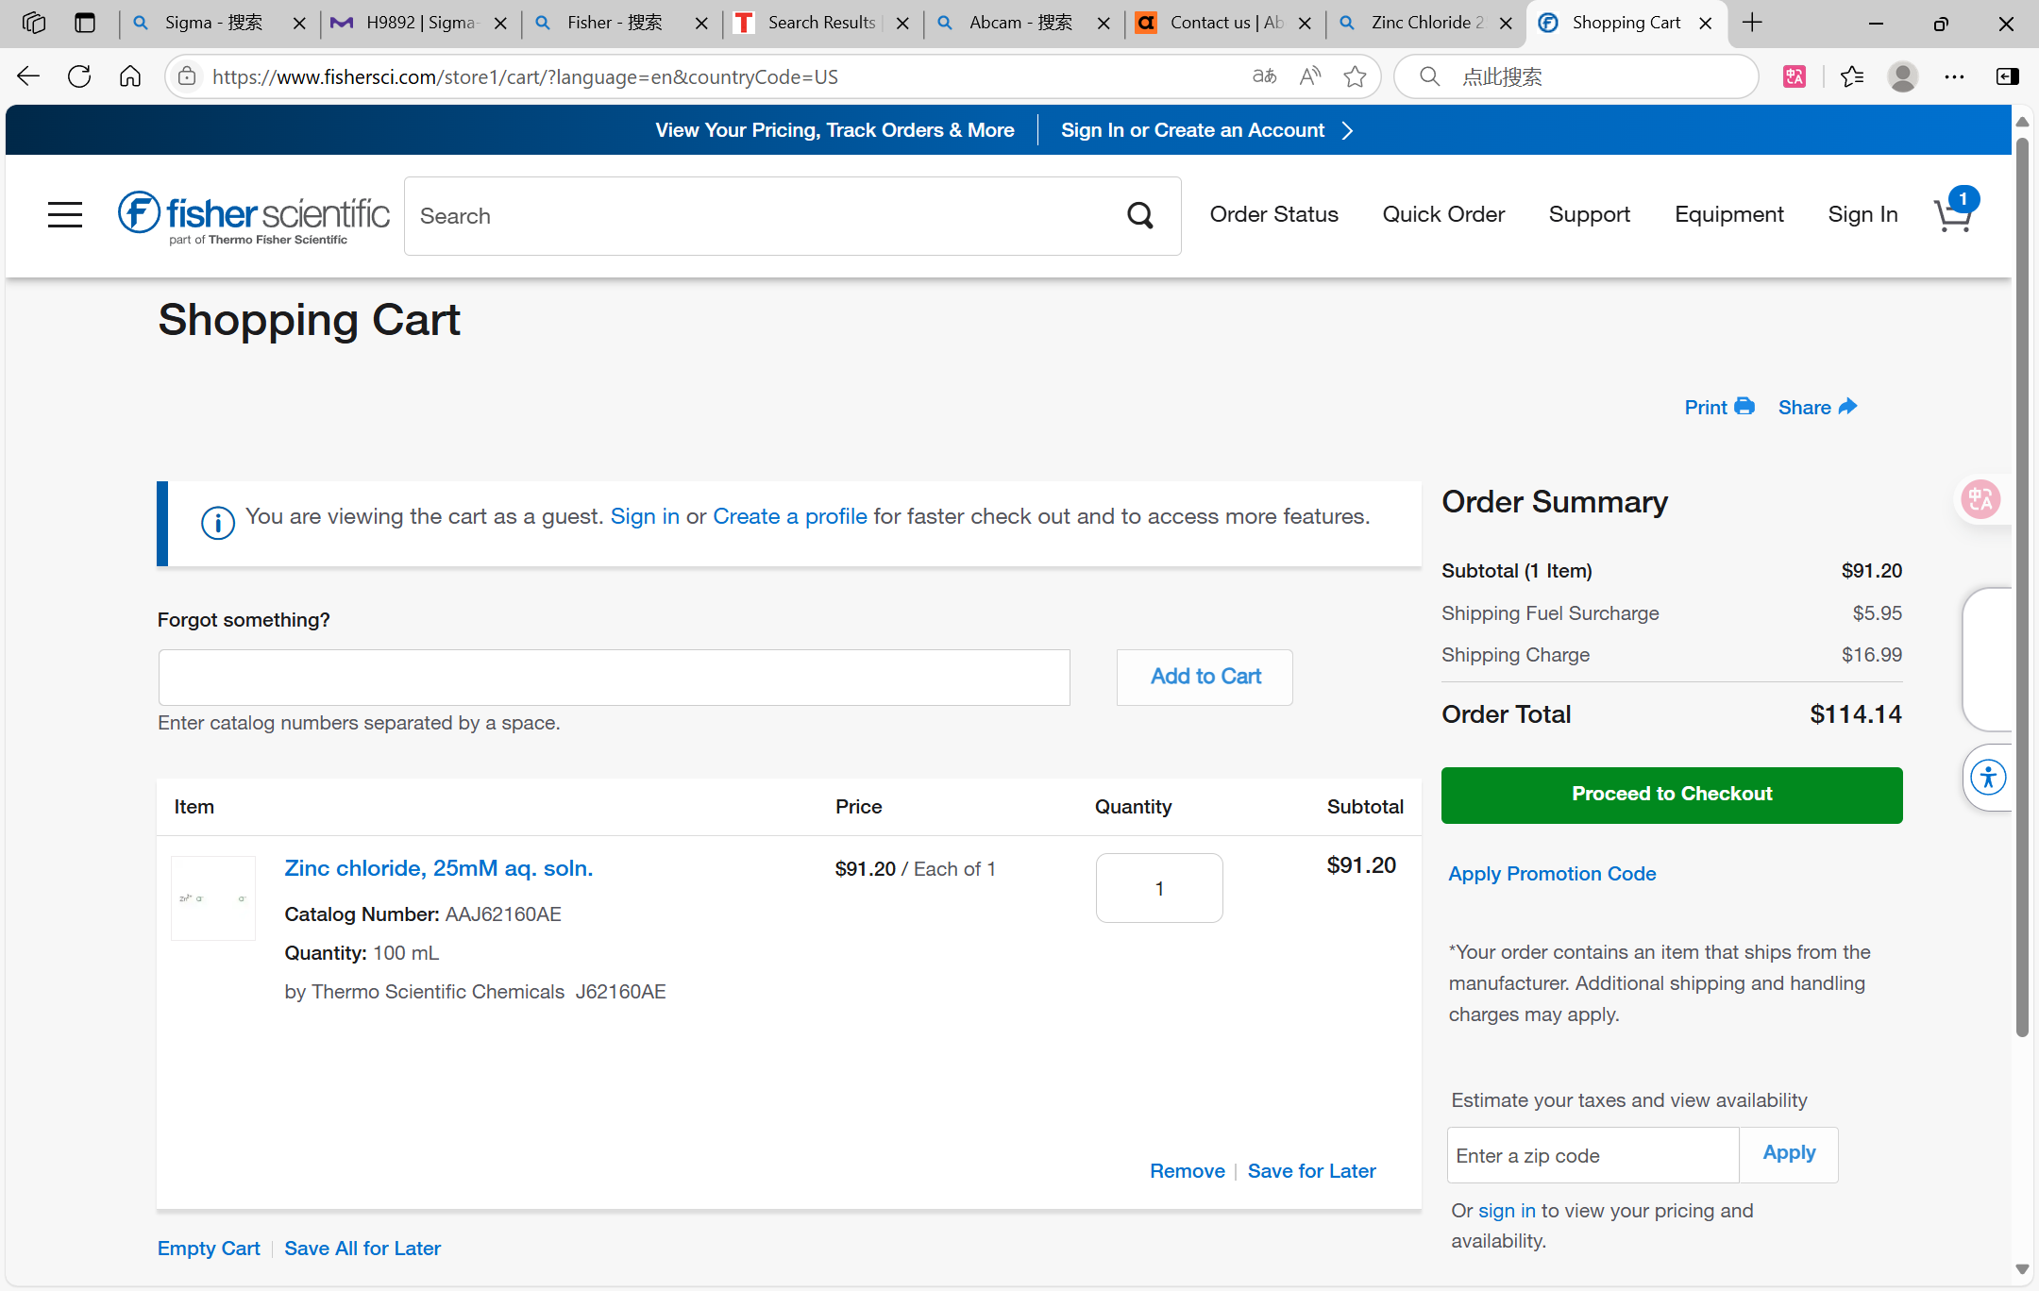Open Order Status in header

pyautogui.click(x=1273, y=214)
